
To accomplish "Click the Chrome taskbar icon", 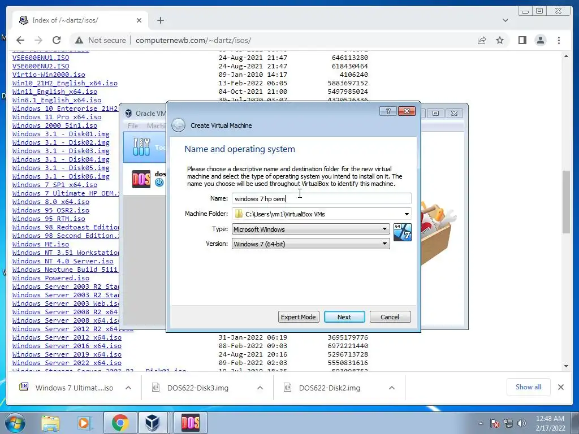I will click(x=120, y=423).
